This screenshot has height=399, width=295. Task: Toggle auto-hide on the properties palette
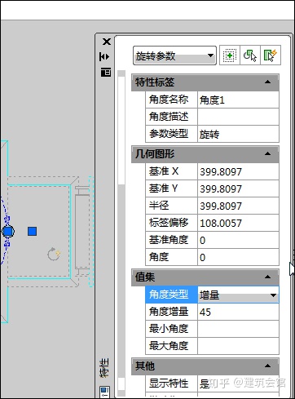[104, 56]
